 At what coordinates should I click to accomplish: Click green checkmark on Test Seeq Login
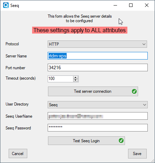[121, 141]
